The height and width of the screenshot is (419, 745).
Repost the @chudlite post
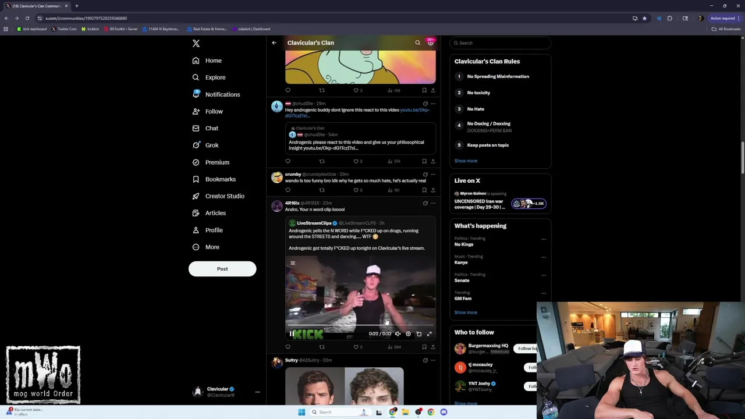point(322,161)
